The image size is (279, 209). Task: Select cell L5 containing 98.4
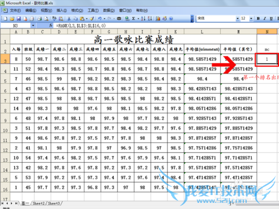pos(203,79)
